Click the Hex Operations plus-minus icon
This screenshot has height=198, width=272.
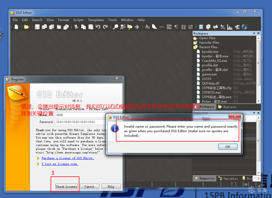click(x=222, y=27)
